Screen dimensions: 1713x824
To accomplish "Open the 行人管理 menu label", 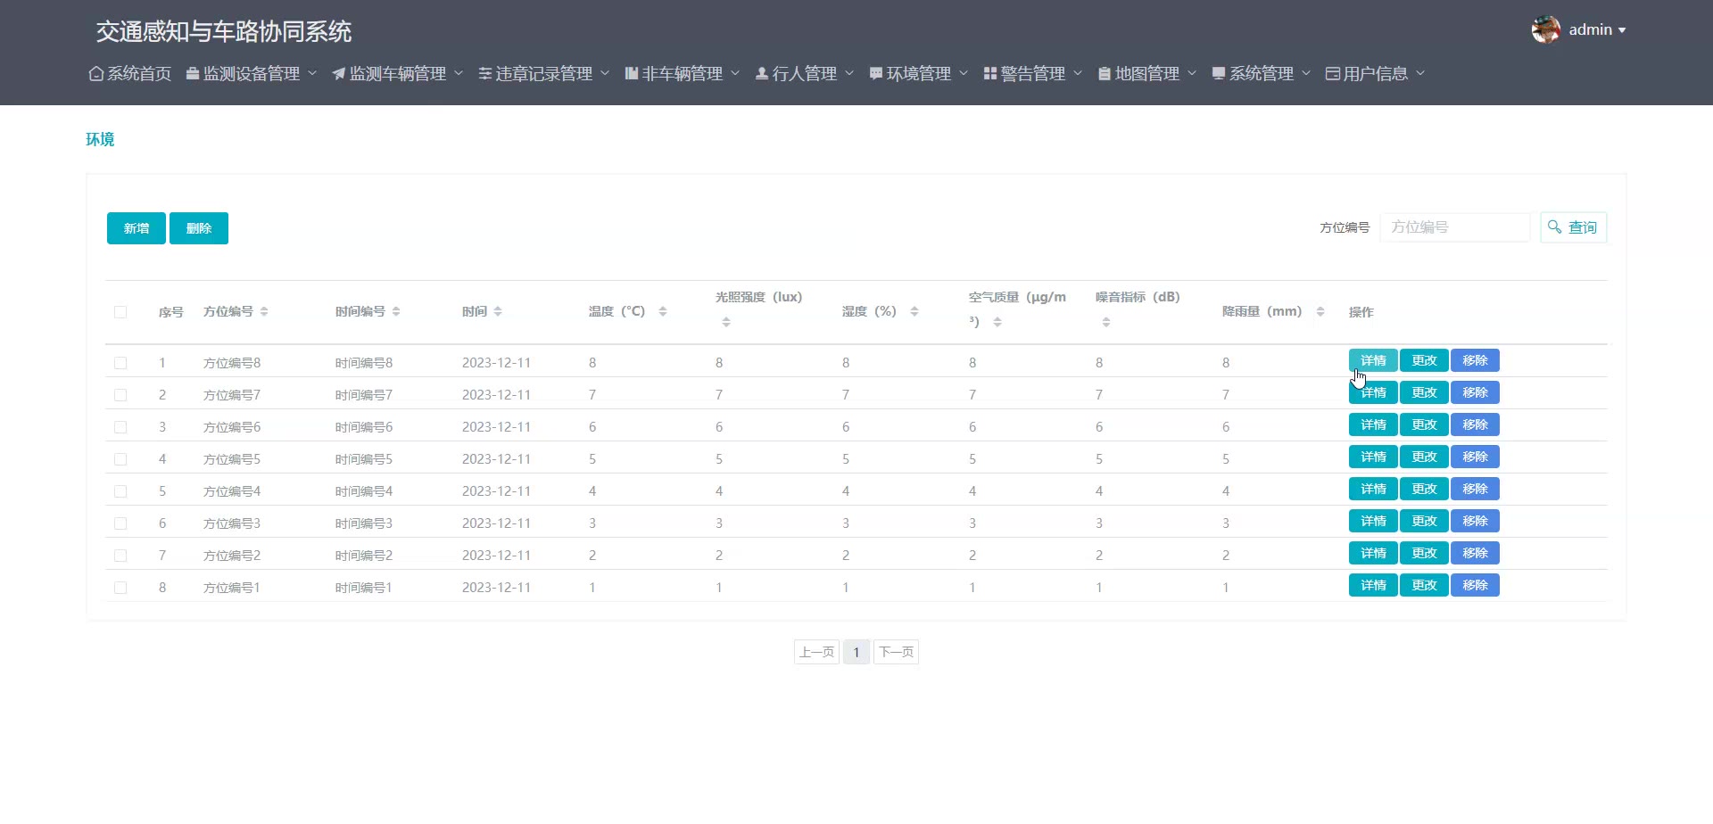I will [x=805, y=74].
